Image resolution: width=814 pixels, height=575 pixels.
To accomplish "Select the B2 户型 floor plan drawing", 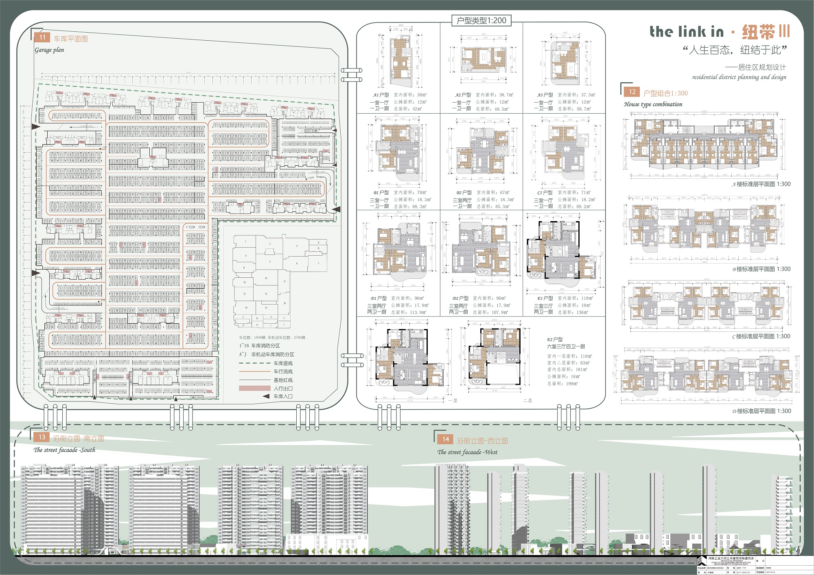I will point(482,151).
